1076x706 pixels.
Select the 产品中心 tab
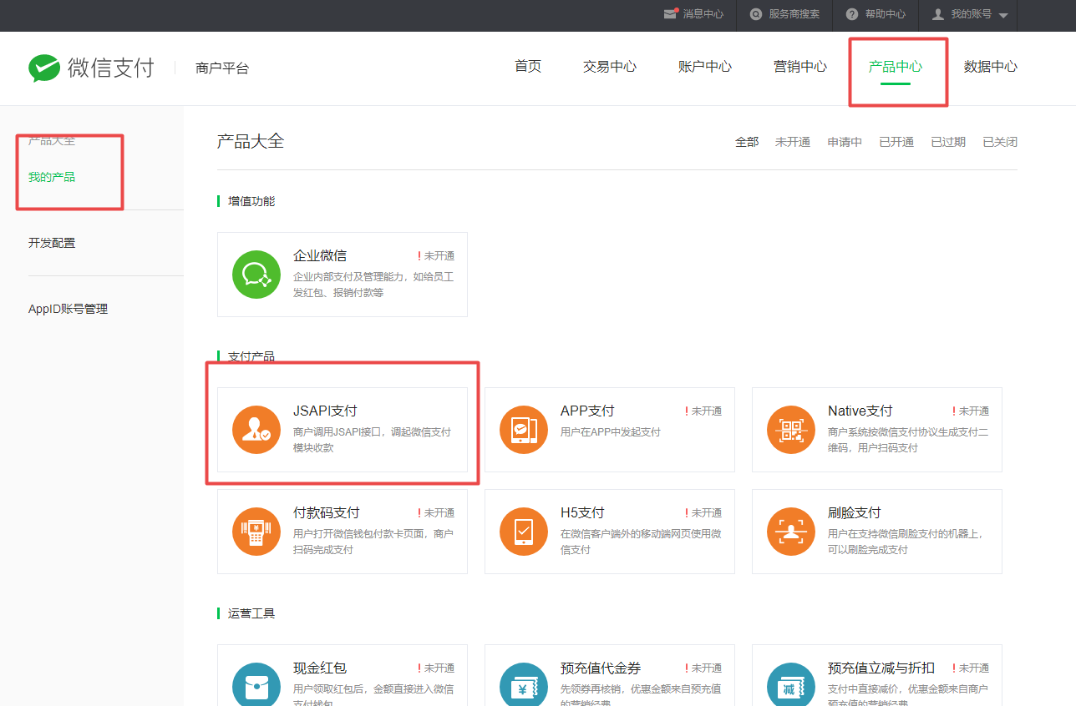(x=896, y=67)
